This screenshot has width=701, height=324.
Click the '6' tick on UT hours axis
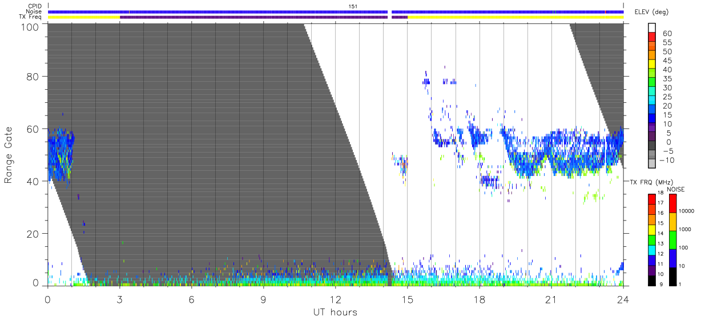(191, 299)
